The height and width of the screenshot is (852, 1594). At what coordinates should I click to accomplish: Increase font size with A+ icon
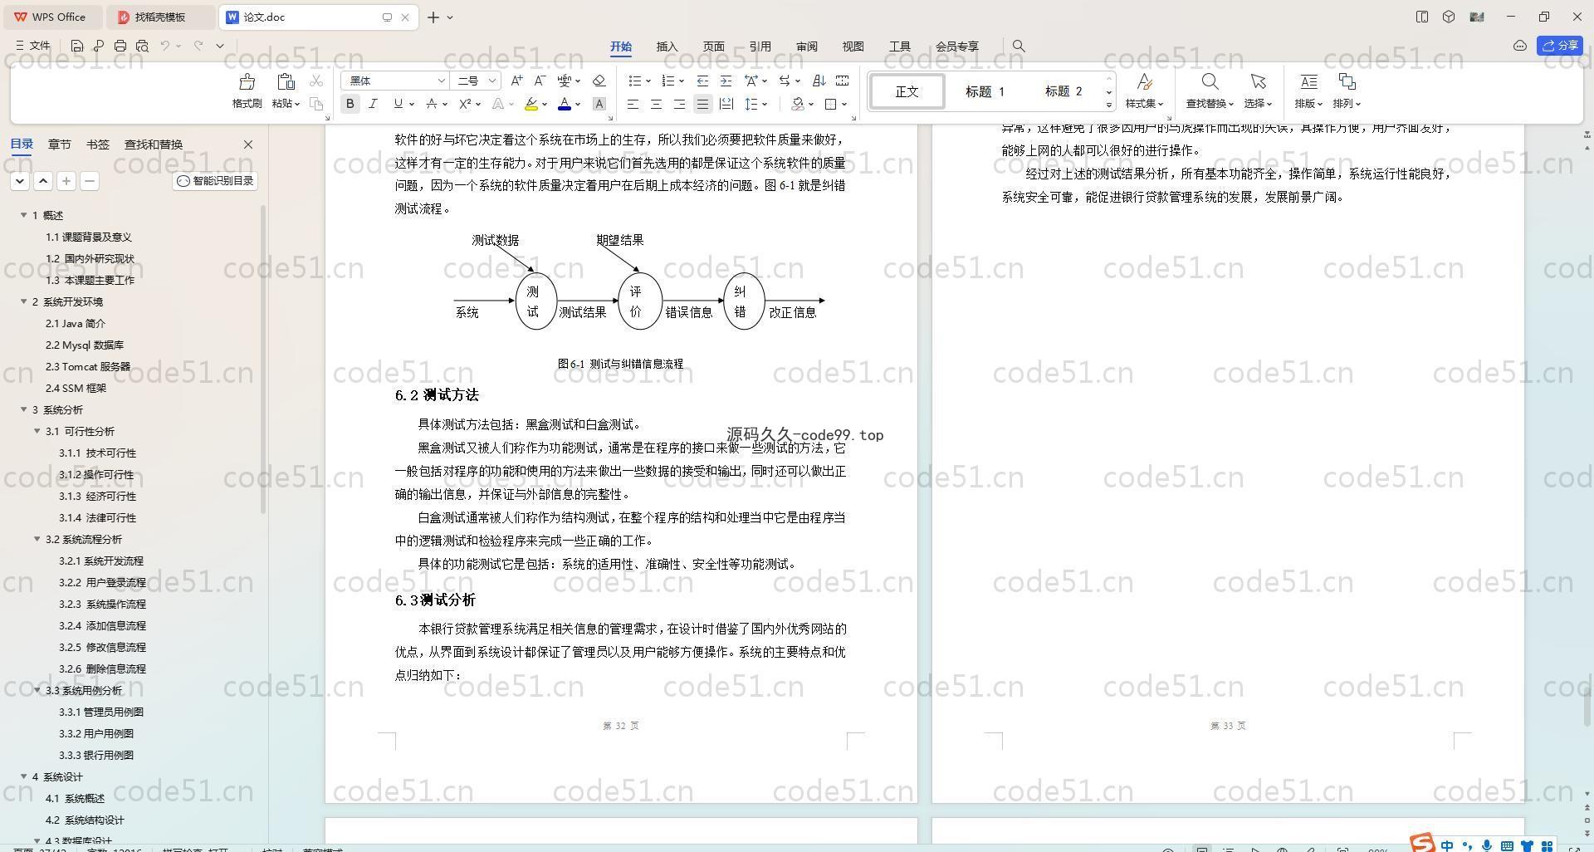pyautogui.click(x=516, y=81)
